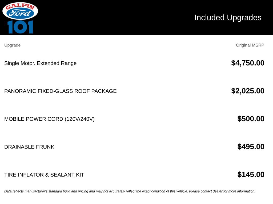The width and height of the screenshot is (273, 204).
Task: Select Single Motor. Extended Range upgrade
Action: point(41,63)
